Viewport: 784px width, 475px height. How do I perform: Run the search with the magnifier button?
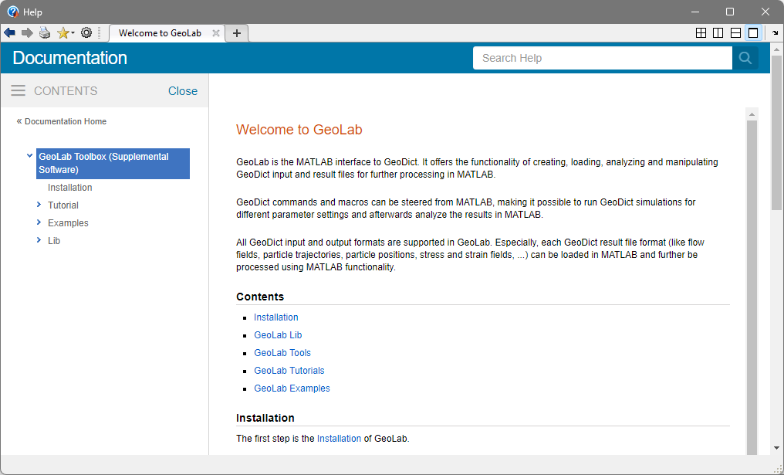[745, 58]
